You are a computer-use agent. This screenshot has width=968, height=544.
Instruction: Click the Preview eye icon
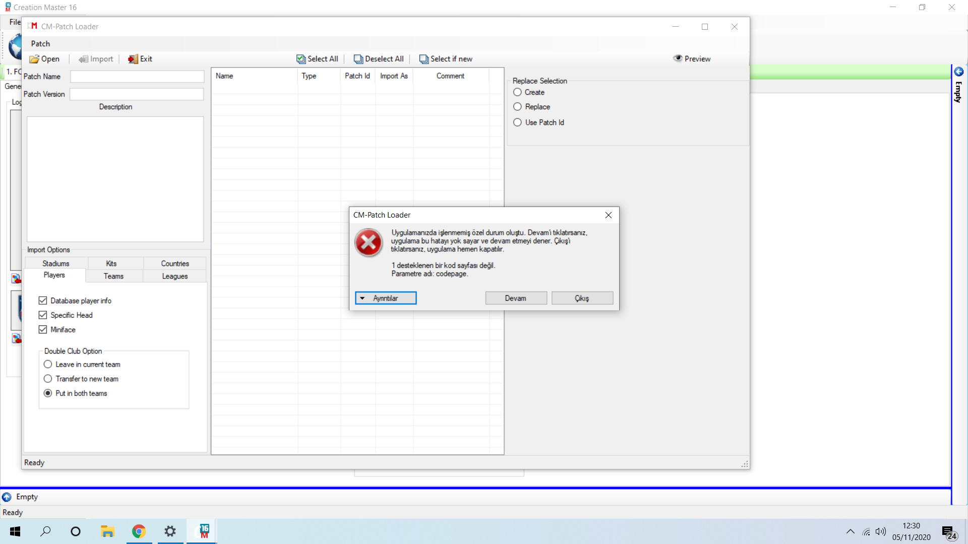[x=677, y=58]
